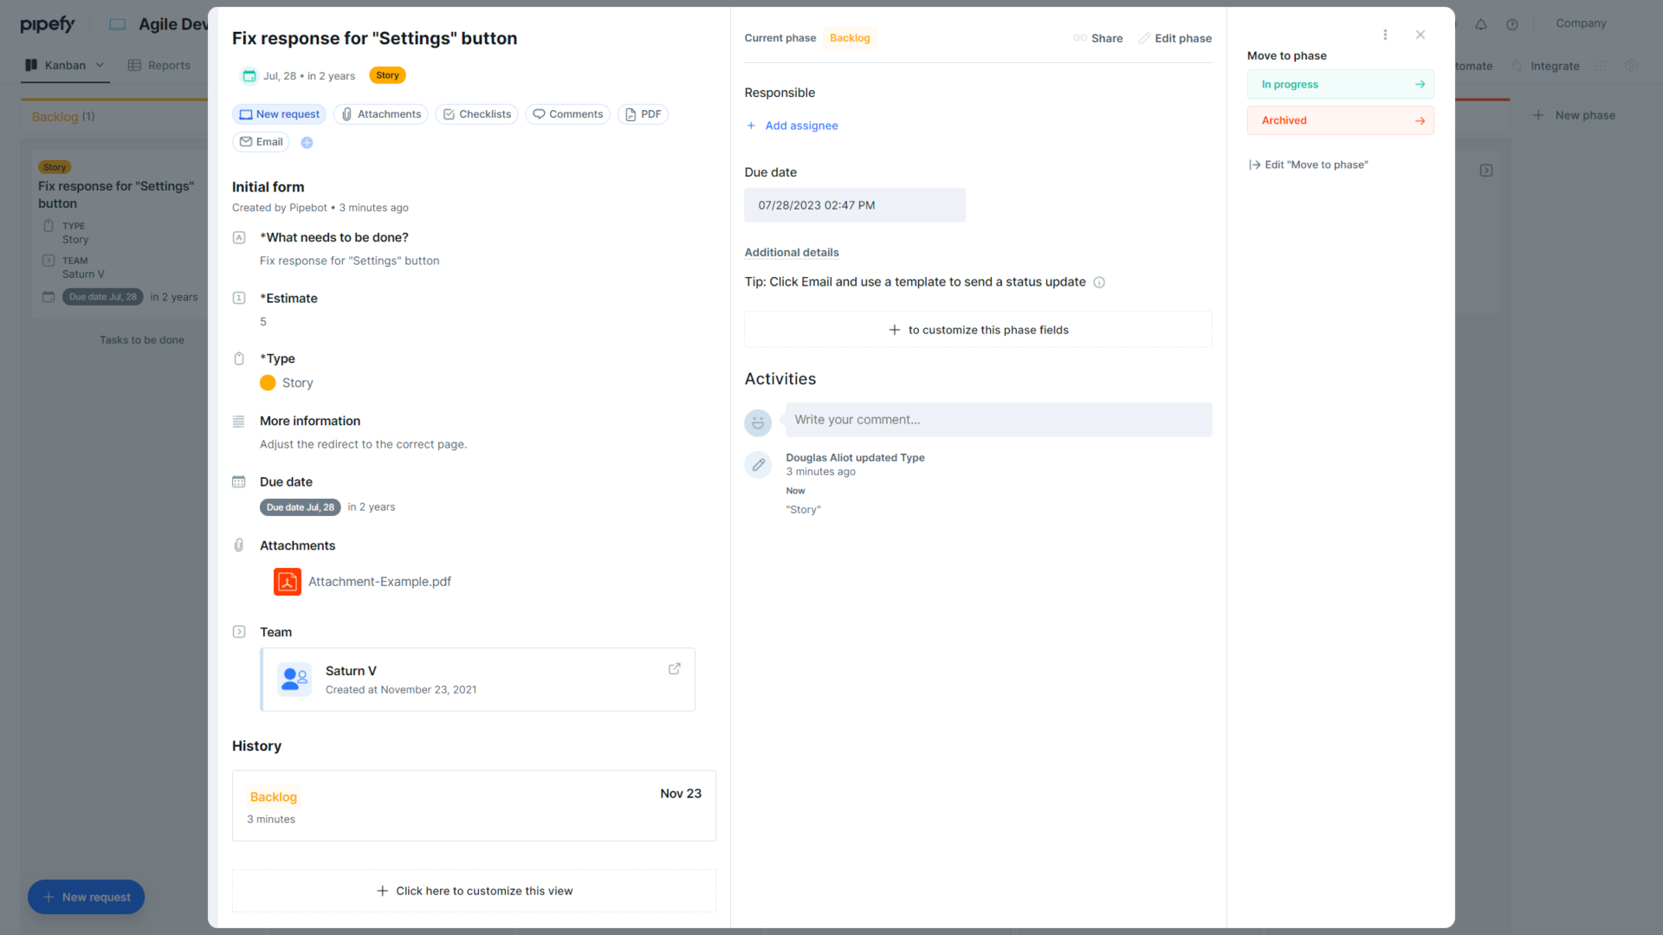The width and height of the screenshot is (1663, 935).
Task: Open the three-dot menu in the phase panel
Action: (x=1385, y=35)
